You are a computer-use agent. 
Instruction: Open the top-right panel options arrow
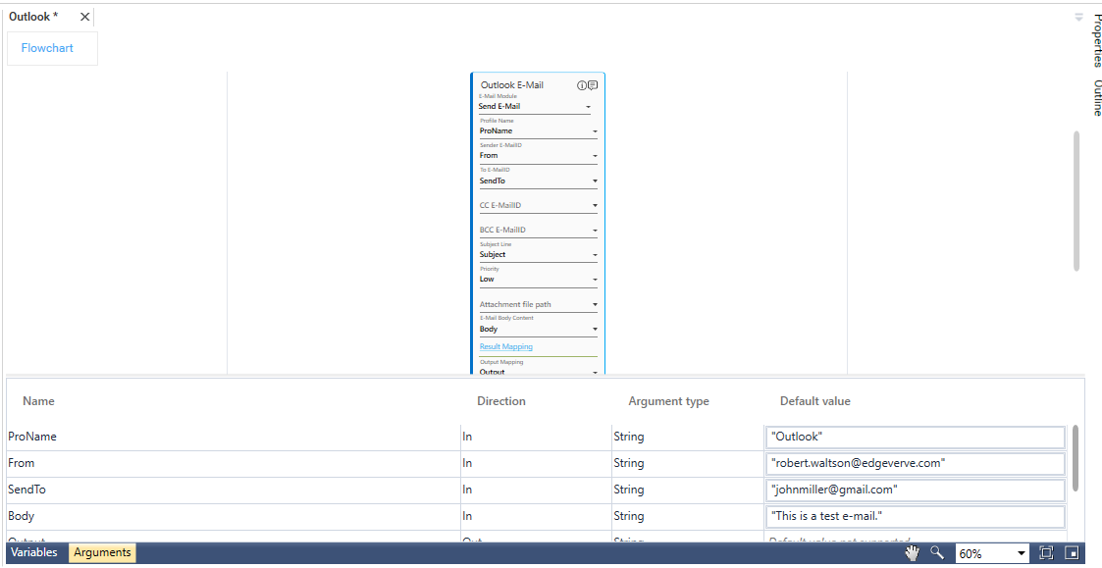(1078, 17)
